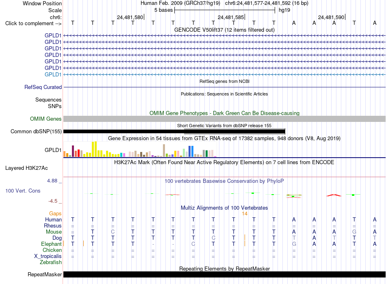
Task: Click the 5 bases scale bar
Action: pyautogui.click(x=225, y=10)
